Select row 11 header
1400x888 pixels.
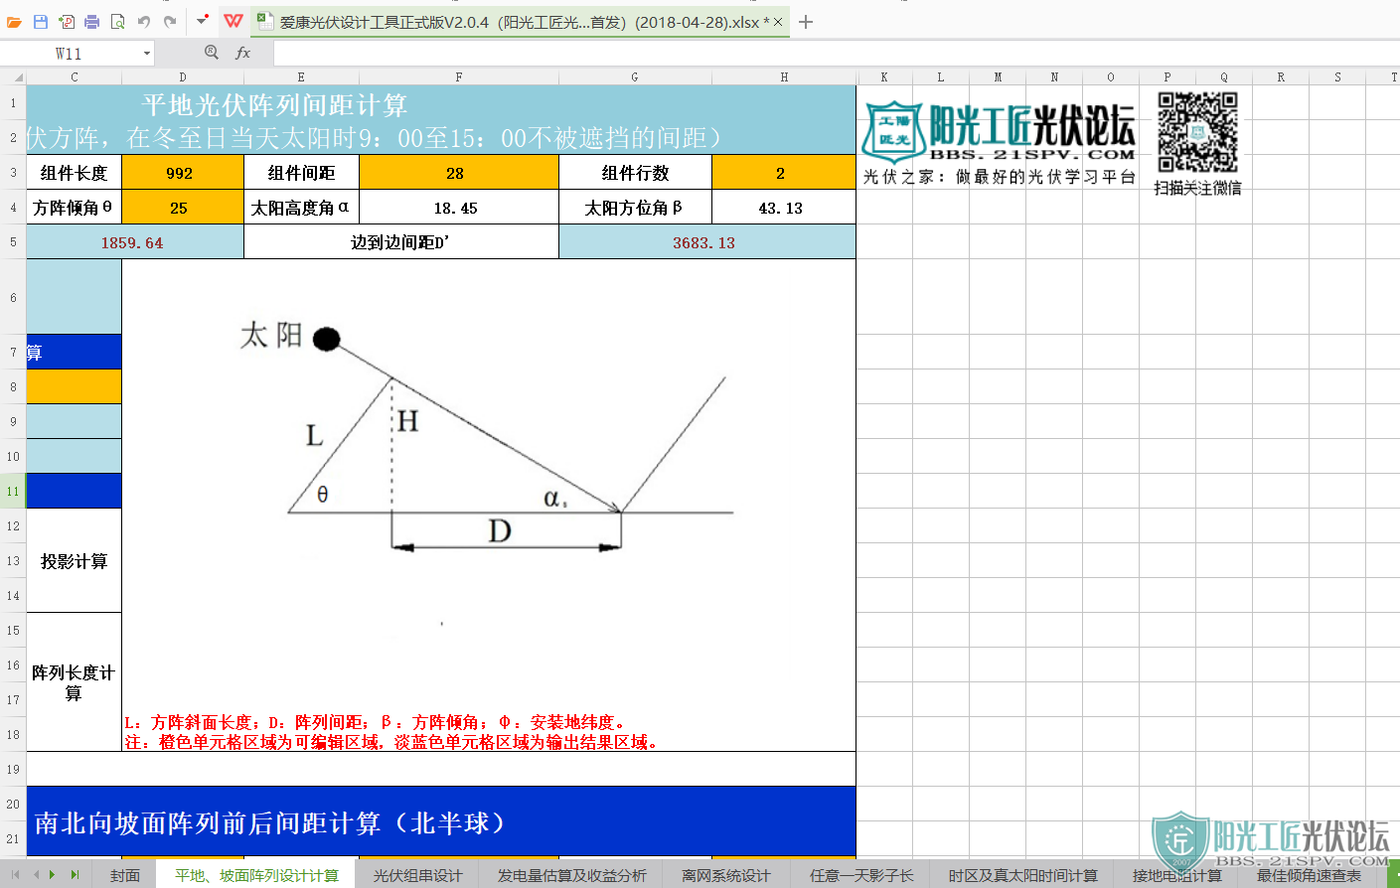(x=13, y=491)
